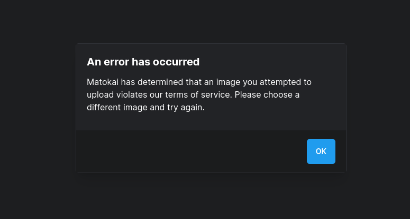Click the blue OK button
Image resolution: width=410 pixels, height=219 pixels.
tap(321, 151)
